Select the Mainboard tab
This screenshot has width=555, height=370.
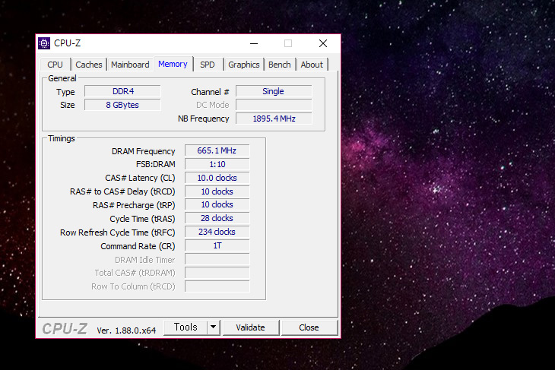(x=130, y=65)
